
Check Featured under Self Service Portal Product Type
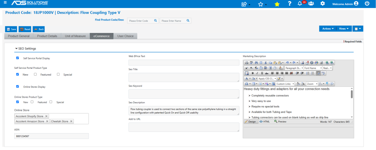click(x=35, y=74)
